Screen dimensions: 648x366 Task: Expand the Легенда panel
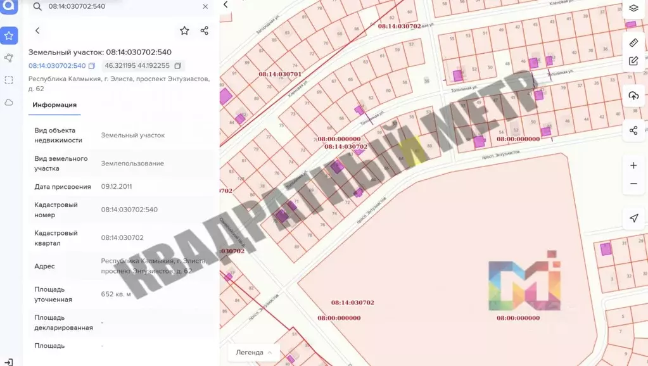pos(254,353)
